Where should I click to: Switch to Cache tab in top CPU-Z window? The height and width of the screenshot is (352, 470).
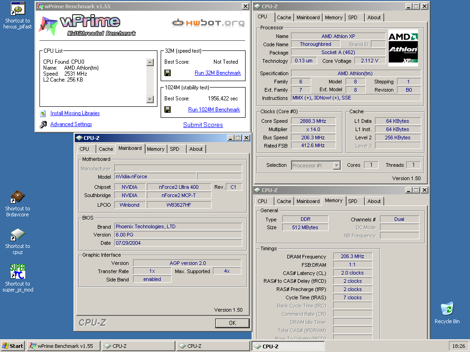coord(284,17)
